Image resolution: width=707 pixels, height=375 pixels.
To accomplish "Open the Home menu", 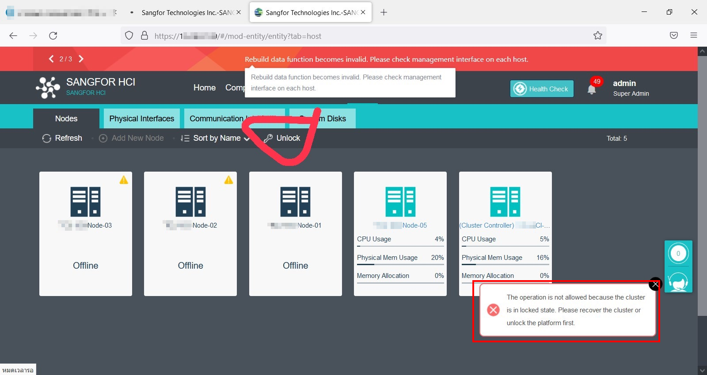I will pyautogui.click(x=205, y=88).
